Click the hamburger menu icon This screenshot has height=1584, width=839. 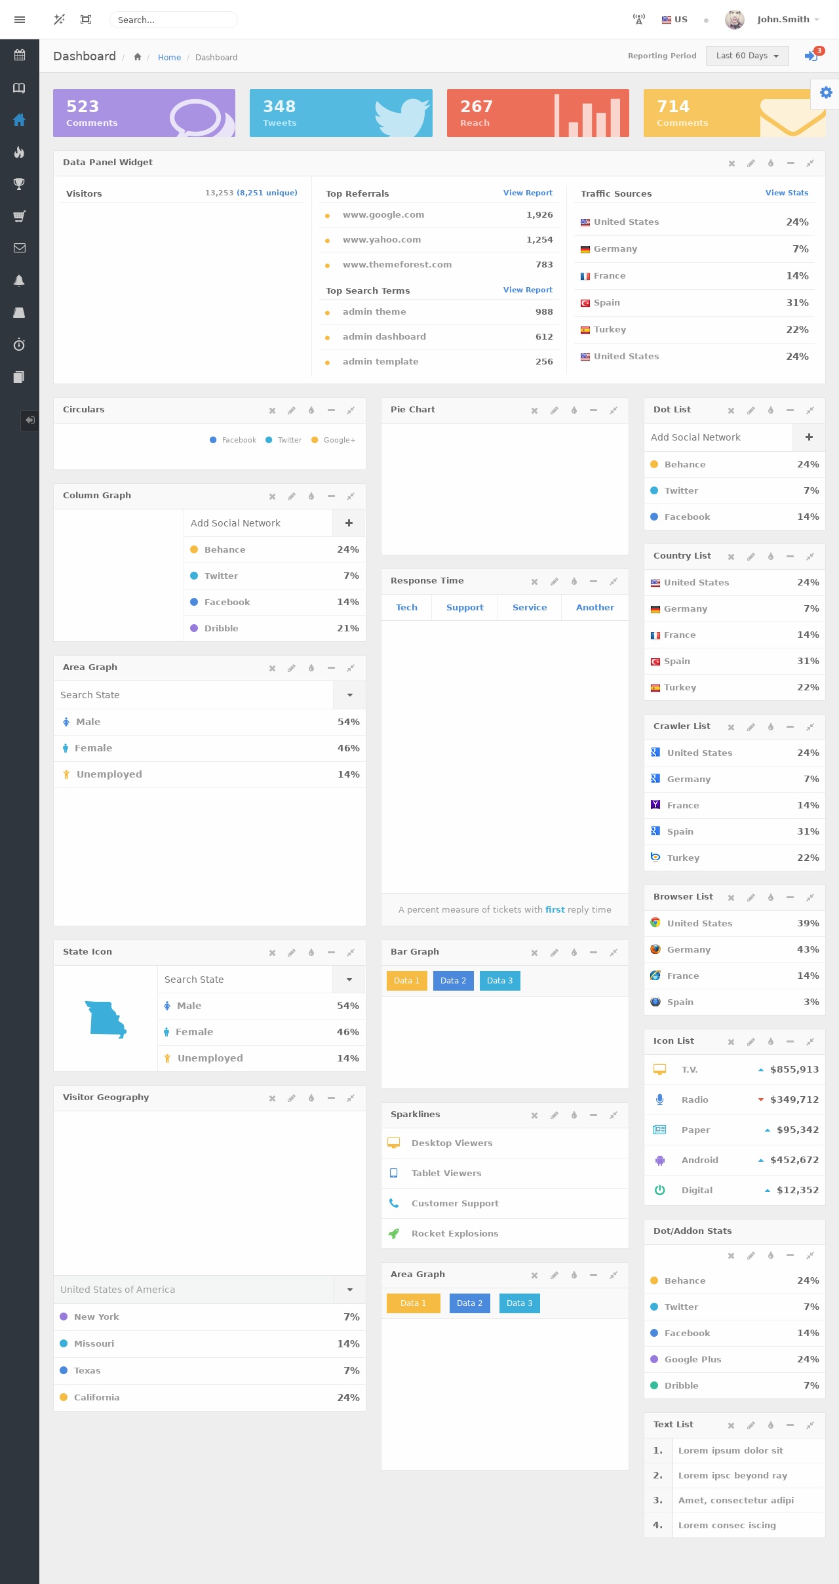[x=20, y=20]
